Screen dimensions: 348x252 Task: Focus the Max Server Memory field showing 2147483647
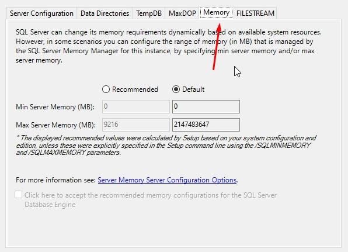point(206,125)
